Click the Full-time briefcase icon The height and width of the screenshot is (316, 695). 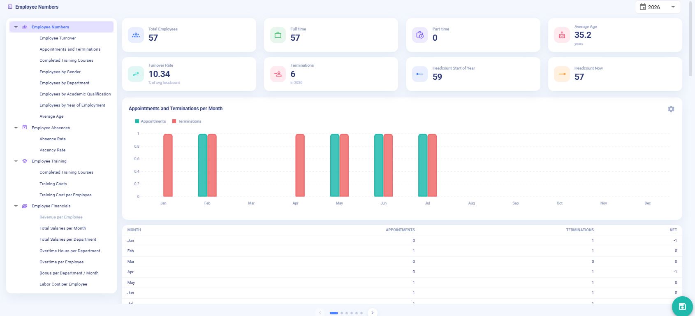coord(278,35)
